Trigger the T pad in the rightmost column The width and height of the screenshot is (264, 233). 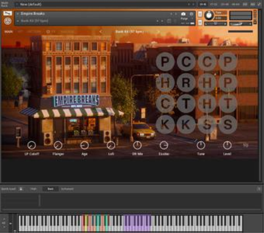(x=228, y=103)
